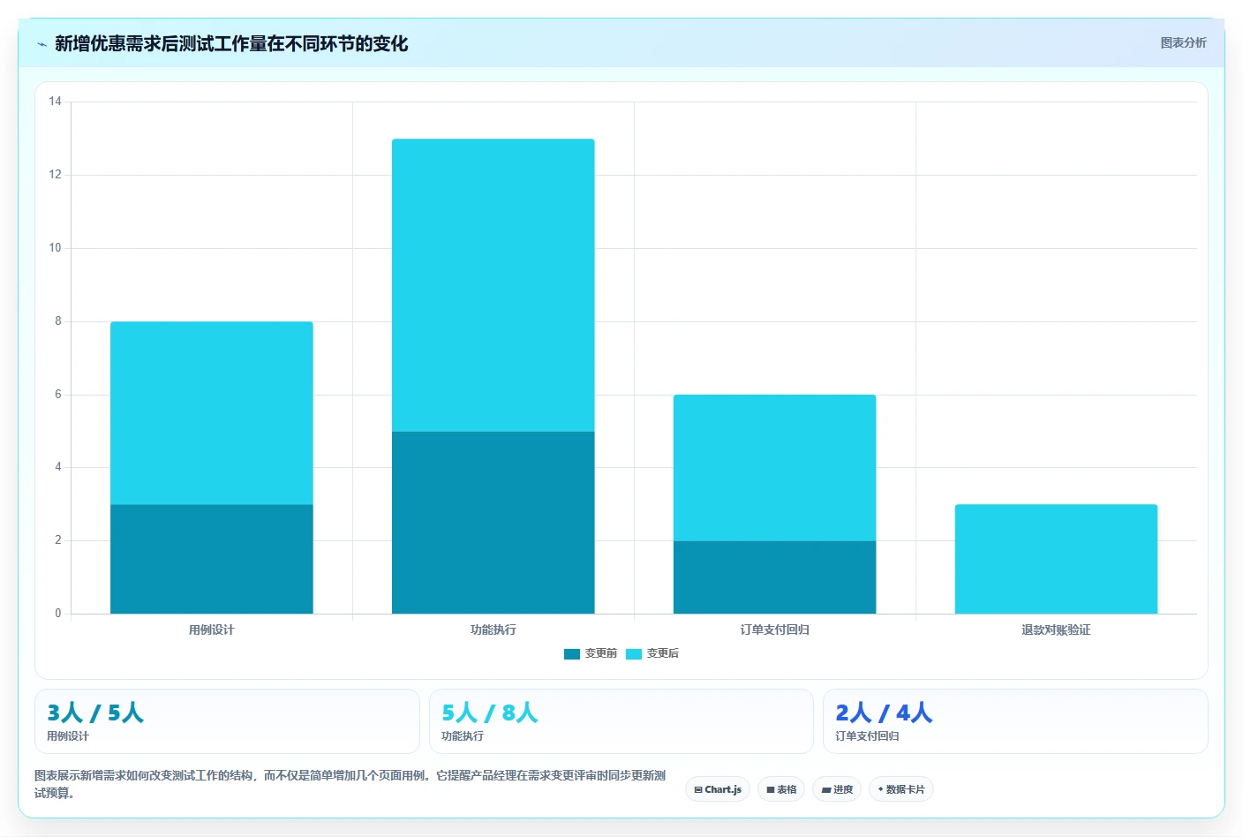Screen dimensions: 1243x837
Task: Click the 用例设计 变更前 dark bar segment
Action: [212, 559]
